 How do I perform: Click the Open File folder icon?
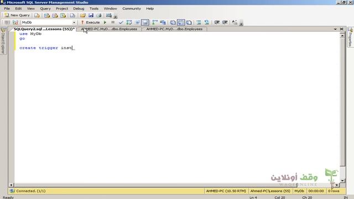tap(83, 15)
